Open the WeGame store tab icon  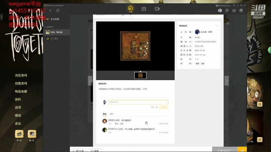coord(144,9)
